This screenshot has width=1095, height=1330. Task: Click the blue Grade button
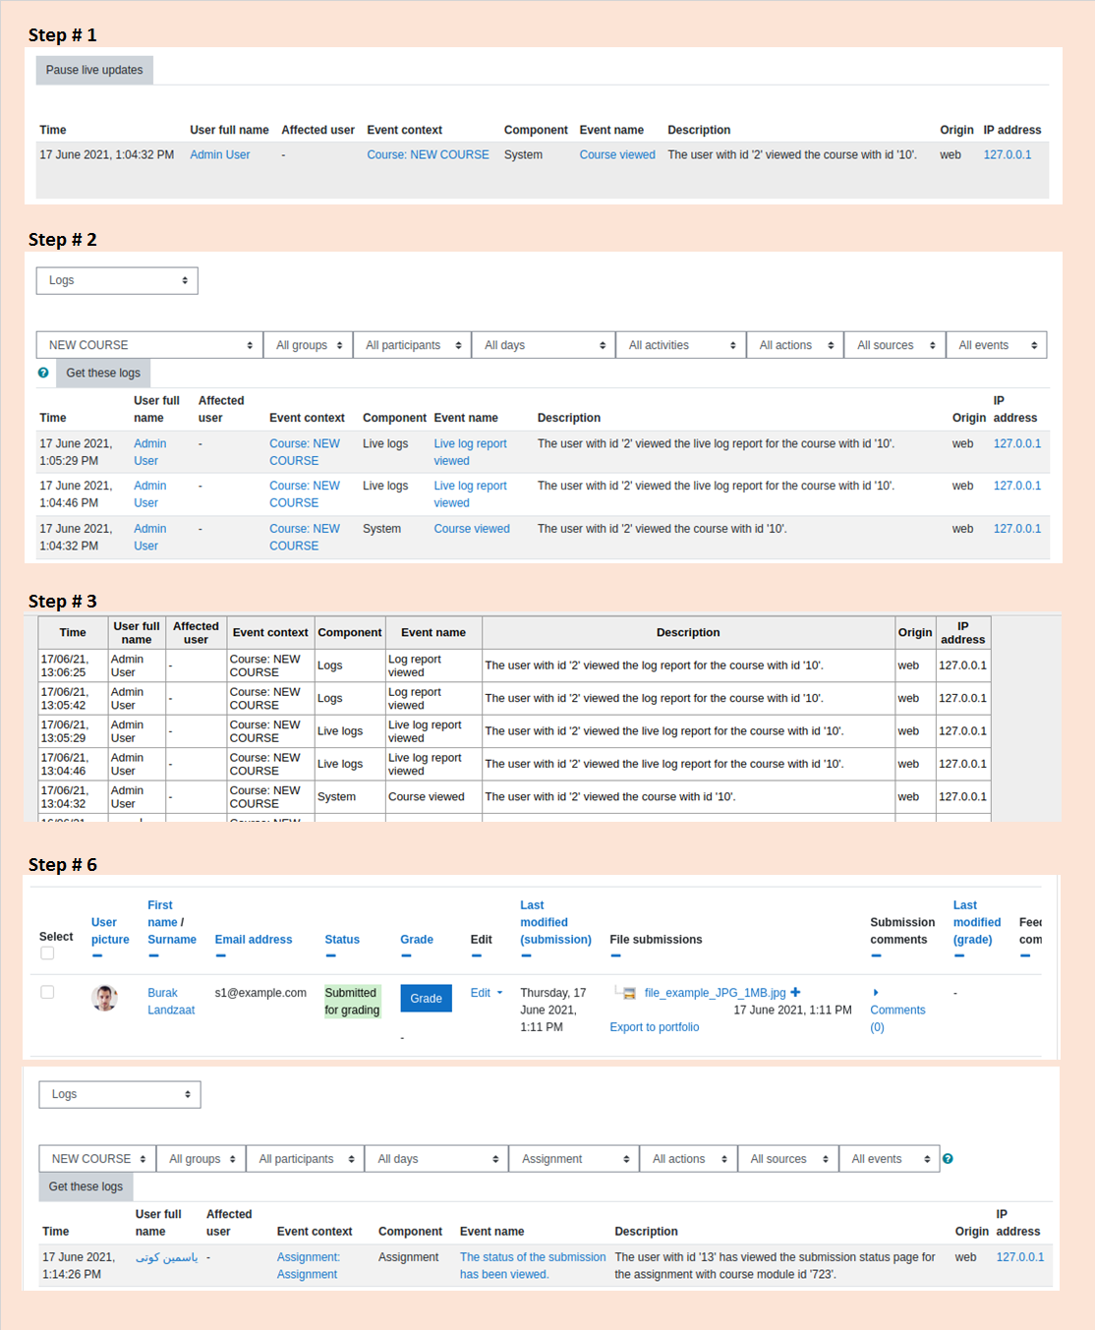tap(426, 999)
